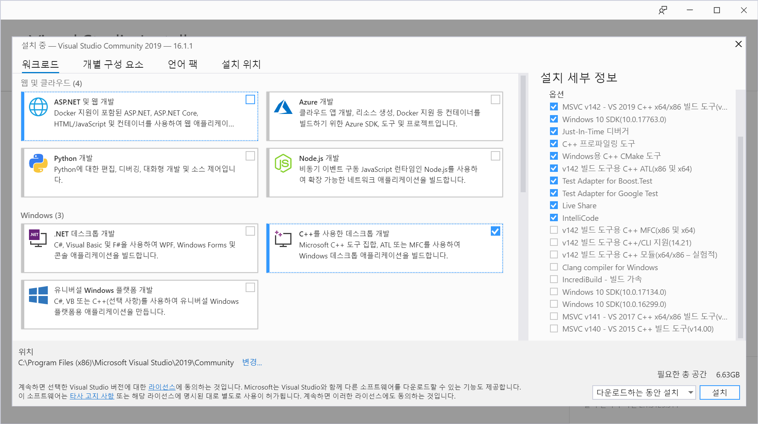Uncheck C++ 프로파일링 도구 option

tap(554, 144)
